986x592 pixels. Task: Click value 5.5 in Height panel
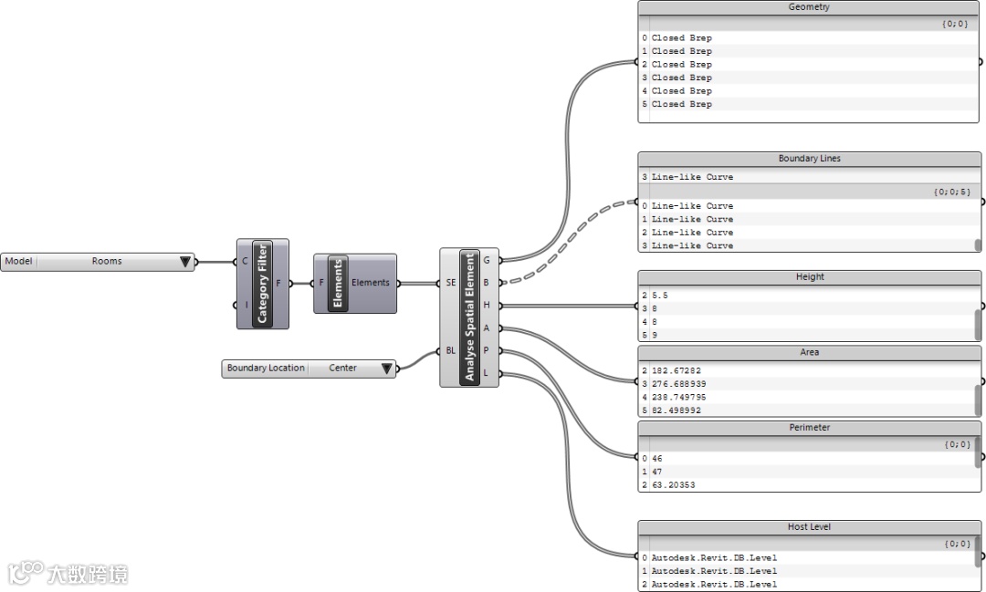point(660,296)
